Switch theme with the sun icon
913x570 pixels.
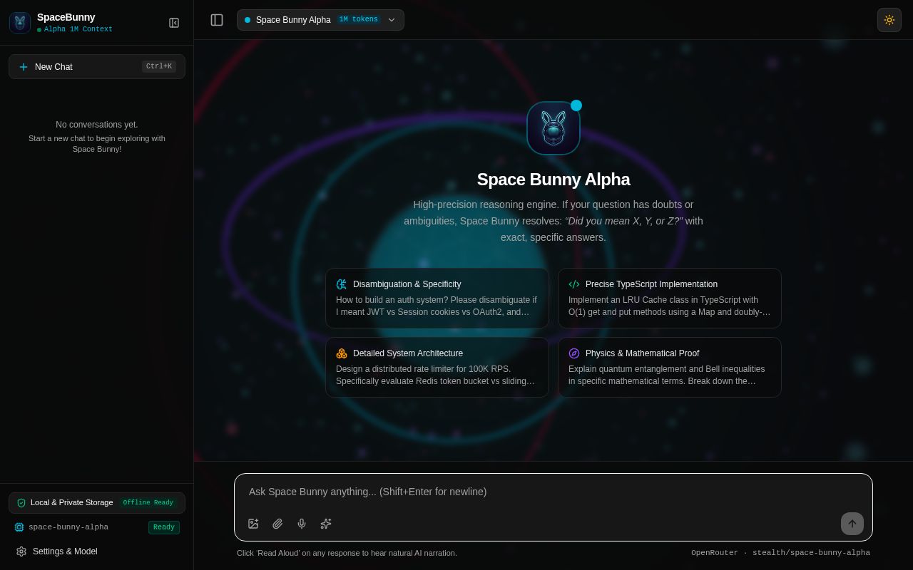pos(889,20)
